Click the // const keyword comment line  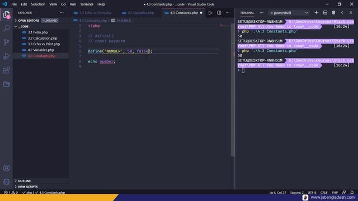coord(106,41)
